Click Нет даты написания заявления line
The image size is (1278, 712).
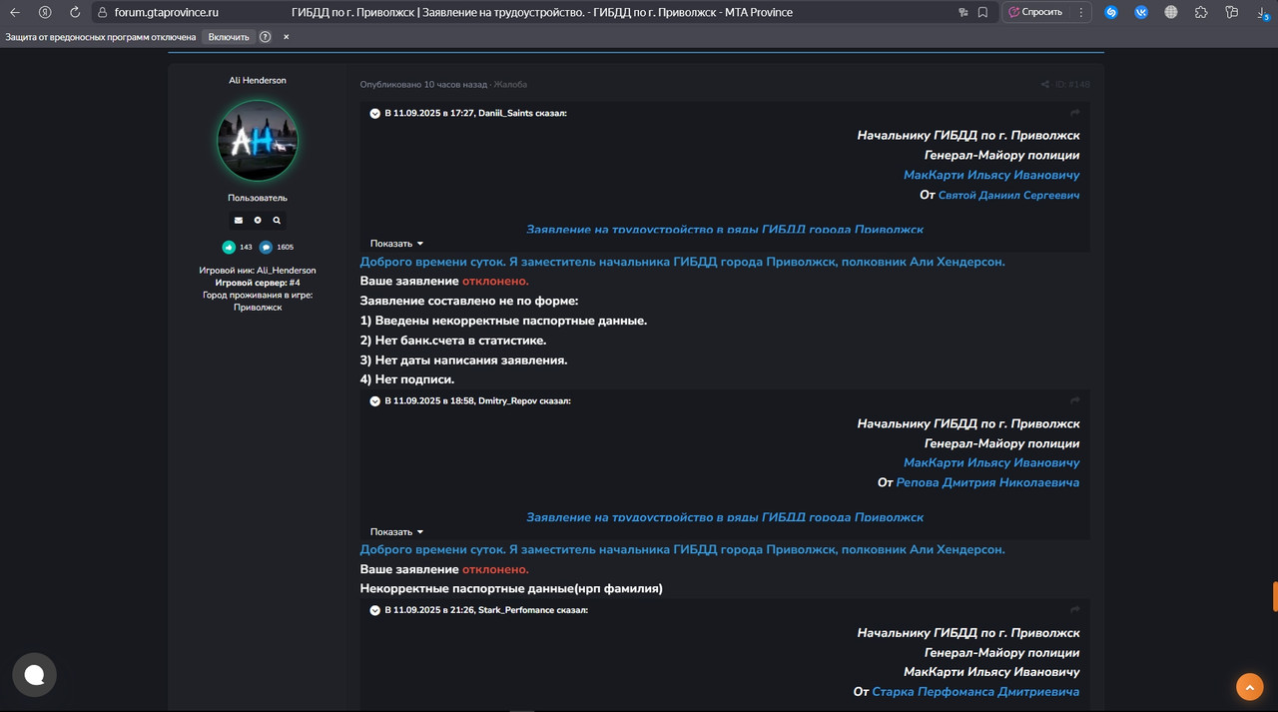tap(463, 359)
